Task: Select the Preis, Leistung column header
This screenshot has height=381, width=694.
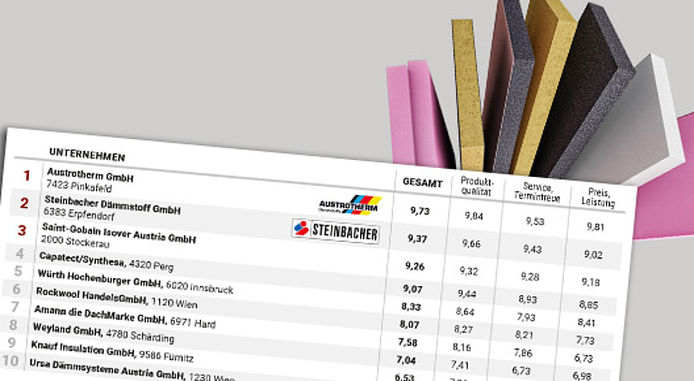Action: coord(598,198)
